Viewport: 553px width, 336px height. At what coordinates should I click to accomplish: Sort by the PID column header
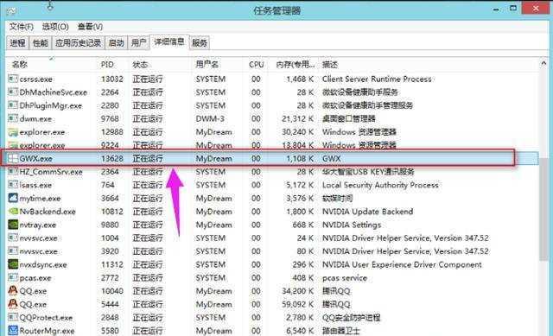(107, 65)
